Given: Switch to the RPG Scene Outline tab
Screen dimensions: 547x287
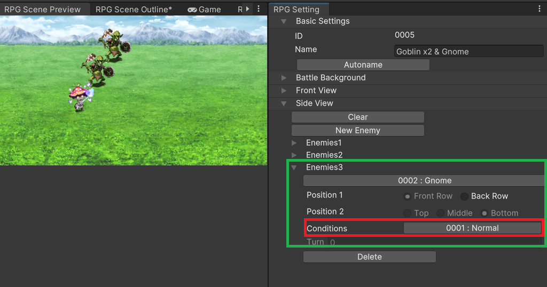Looking at the screenshot, I should pos(134,10).
